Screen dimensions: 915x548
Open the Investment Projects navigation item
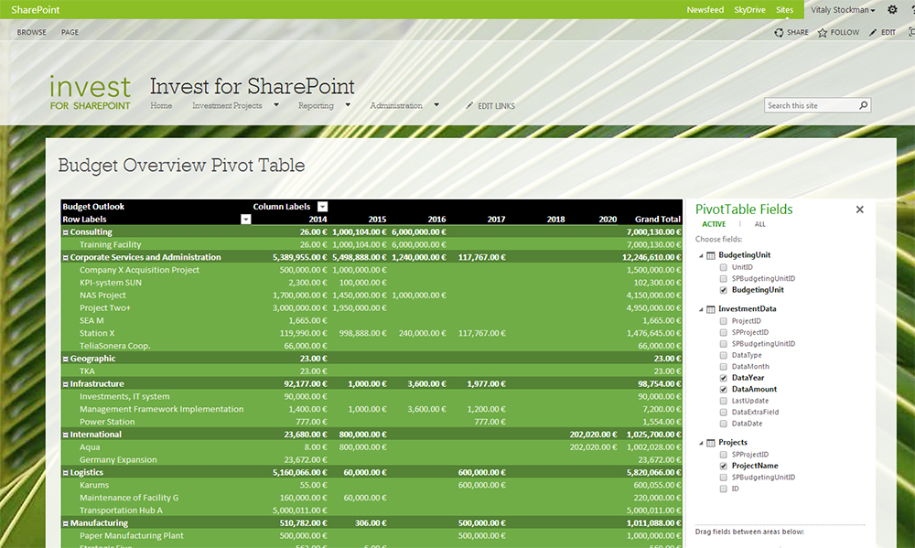pos(227,105)
